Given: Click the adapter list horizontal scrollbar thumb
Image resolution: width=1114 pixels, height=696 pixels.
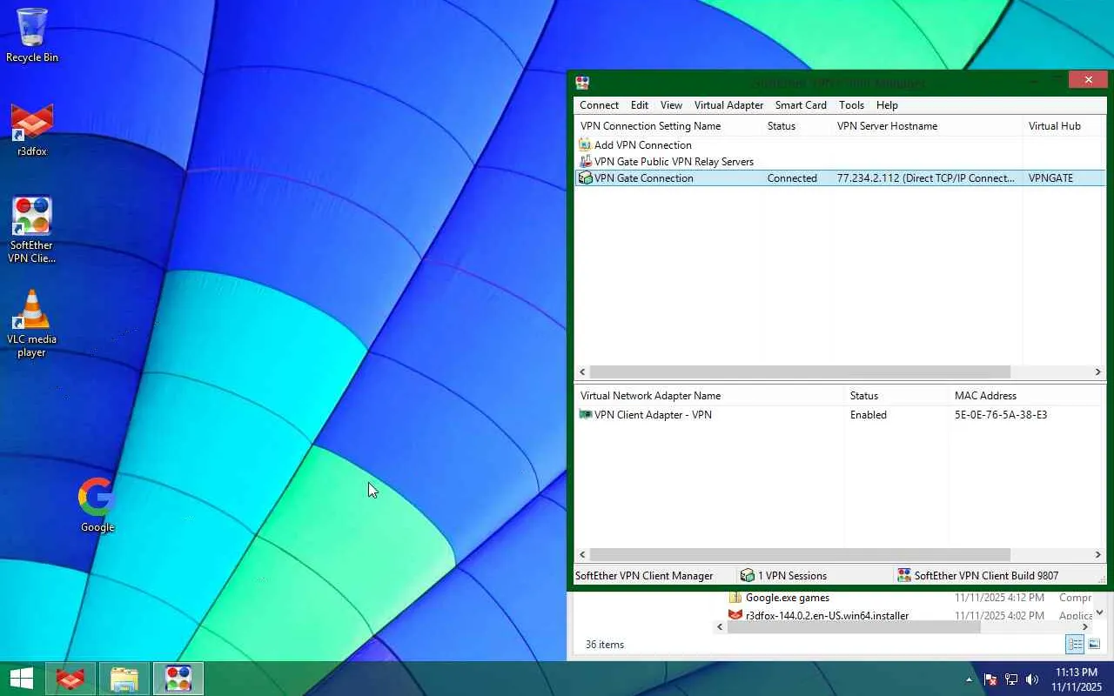Looking at the screenshot, I should click(x=800, y=554).
